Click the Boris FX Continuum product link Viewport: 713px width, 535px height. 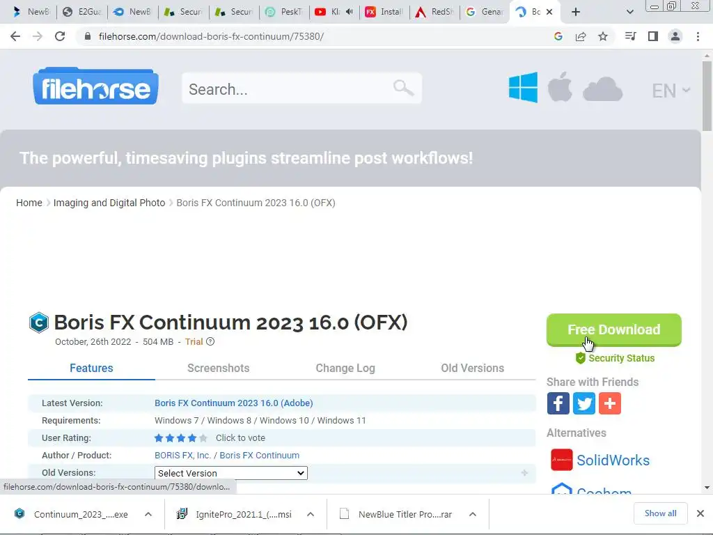(x=259, y=456)
